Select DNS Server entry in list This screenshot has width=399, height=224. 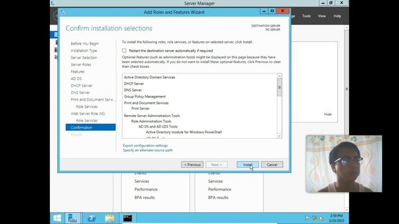click(x=133, y=90)
